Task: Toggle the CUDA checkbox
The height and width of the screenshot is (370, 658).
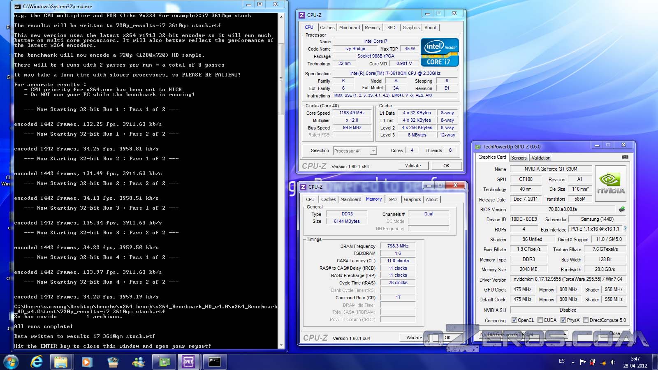Action: click(540, 320)
